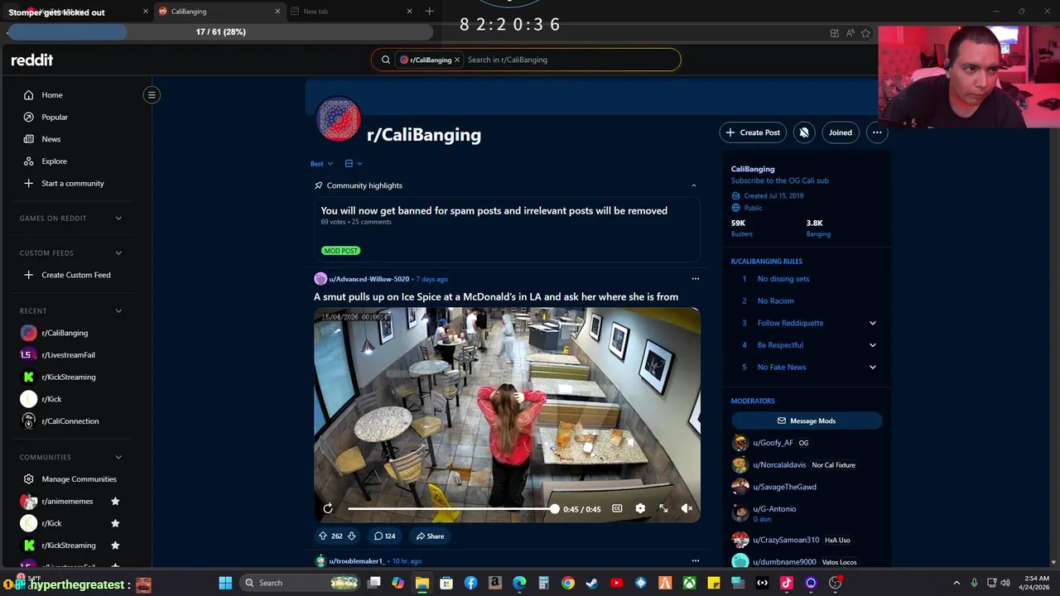Click the Joined button
The width and height of the screenshot is (1060, 596).
841,132
